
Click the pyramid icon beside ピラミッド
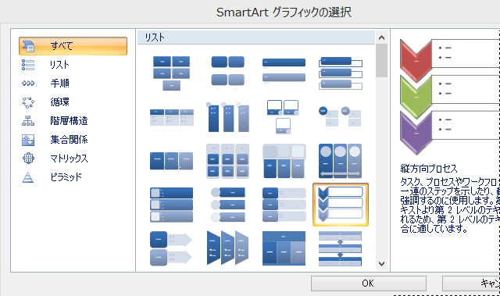pos(28,177)
